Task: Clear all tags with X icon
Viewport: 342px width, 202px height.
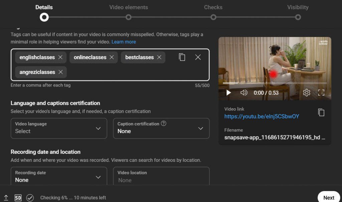Action: pos(198,57)
